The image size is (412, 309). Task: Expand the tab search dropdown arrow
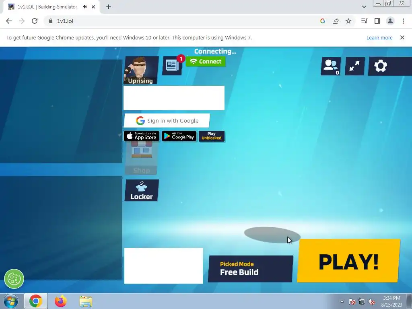(x=364, y=7)
